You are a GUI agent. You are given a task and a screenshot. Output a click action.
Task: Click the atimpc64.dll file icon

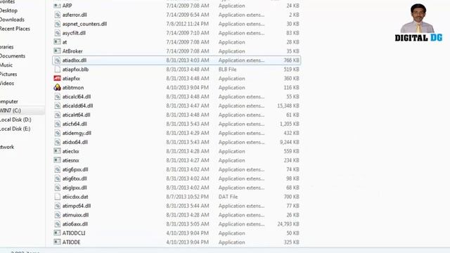click(57, 206)
